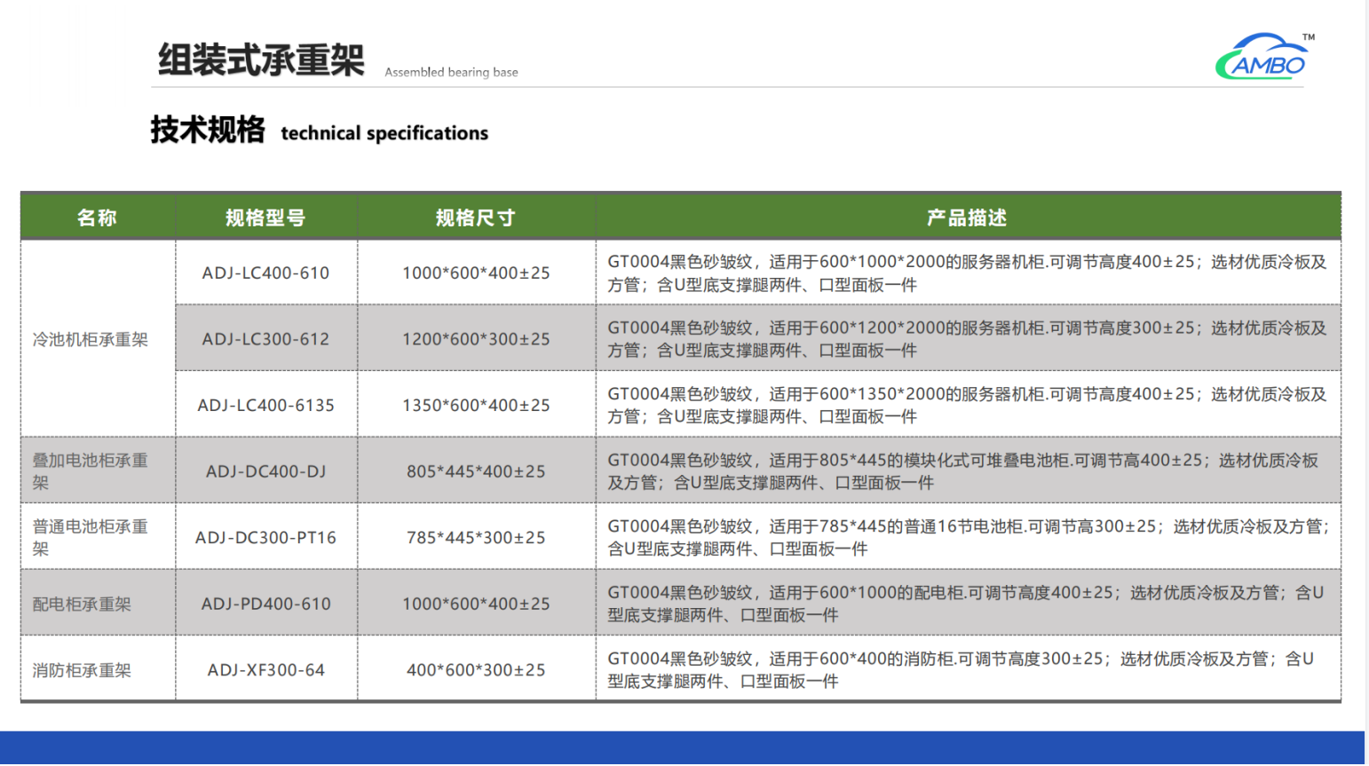1369x766 pixels.
Task: Click the 组装式承重架 page title
Action: [261, 60]
